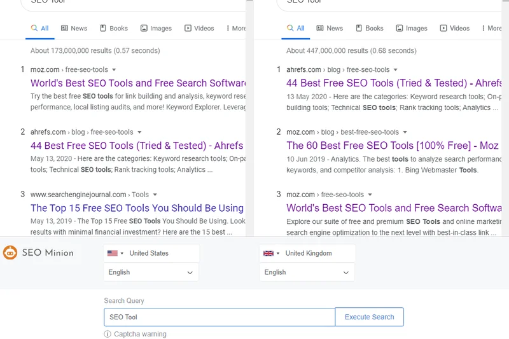Open The Top 15 Free SEO Tools link

tap(137, 208)
